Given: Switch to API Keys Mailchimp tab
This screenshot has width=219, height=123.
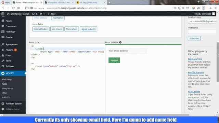Looking at the screenshot, I should pos(91,2).
